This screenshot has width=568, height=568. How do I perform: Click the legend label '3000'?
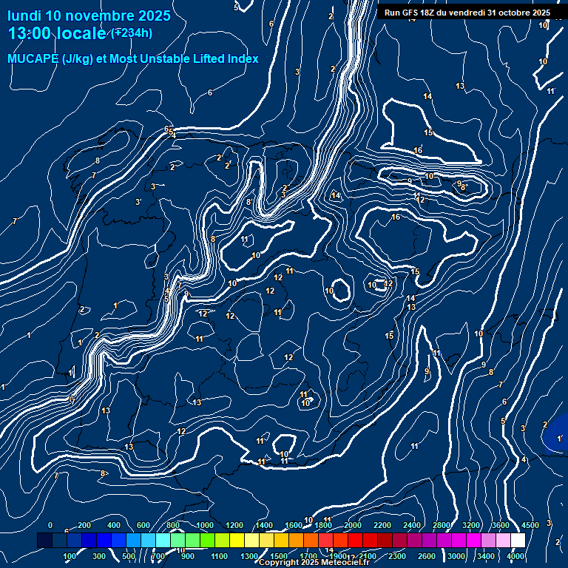(456, 556)
